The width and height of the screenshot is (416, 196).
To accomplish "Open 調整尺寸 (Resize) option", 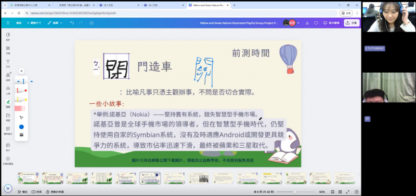I will point(34,23).
